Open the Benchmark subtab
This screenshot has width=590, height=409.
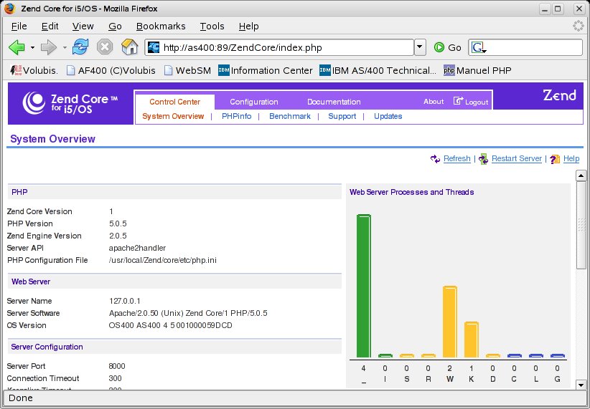290,117
